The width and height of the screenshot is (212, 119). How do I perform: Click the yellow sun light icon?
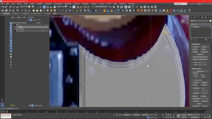click(51, 10)
